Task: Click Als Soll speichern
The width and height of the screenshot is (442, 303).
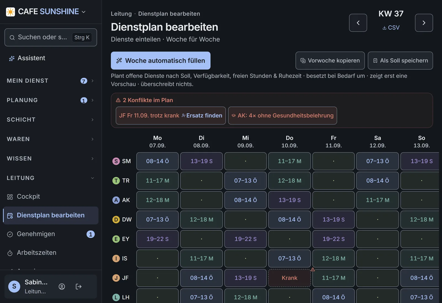Action: (x=400, y=61)
